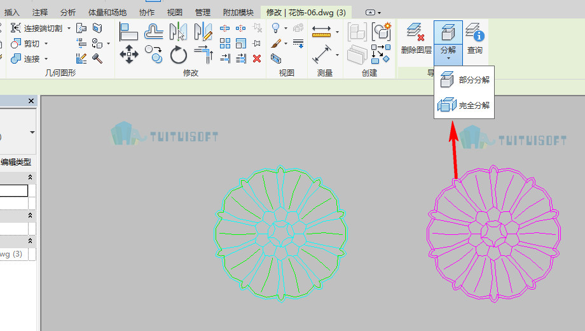Collapse the second properties group
585x331 pixels.
(31, 216)
